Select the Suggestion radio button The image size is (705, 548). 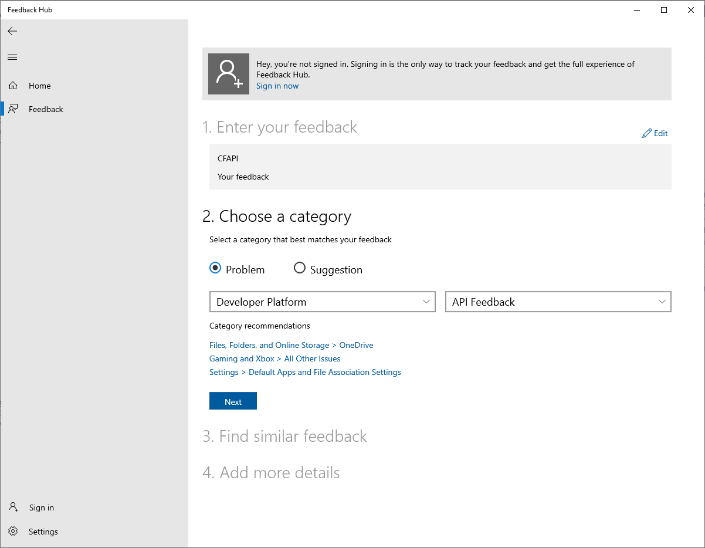300,268
